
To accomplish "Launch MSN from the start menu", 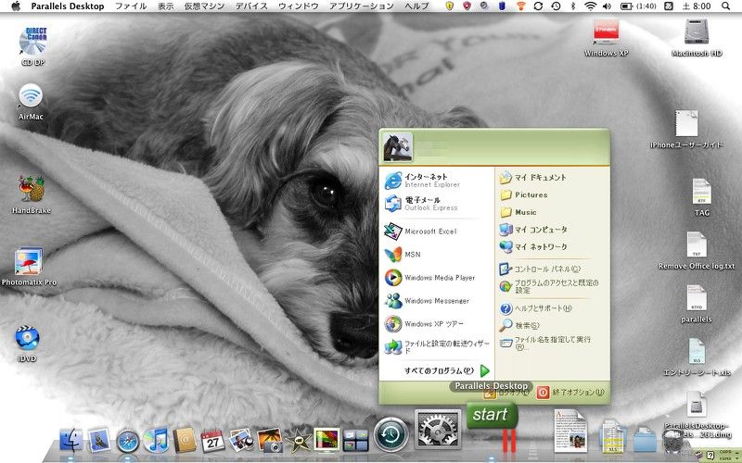I will click(403, 254).
